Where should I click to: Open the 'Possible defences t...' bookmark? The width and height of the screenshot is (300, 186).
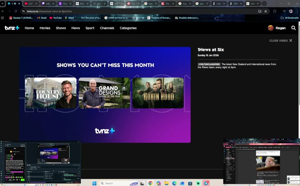pos(187,18)
